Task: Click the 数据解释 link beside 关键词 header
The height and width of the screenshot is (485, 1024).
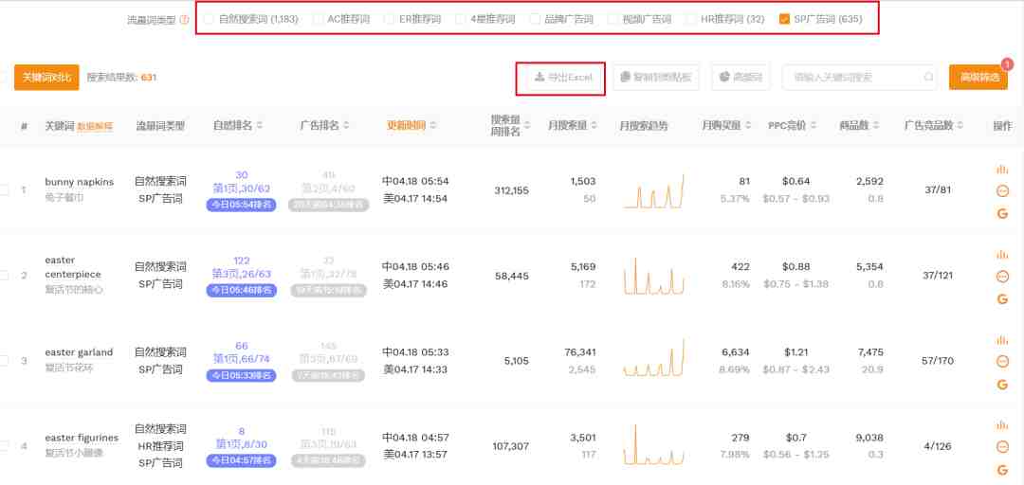Action: click(x=95, y=127)
